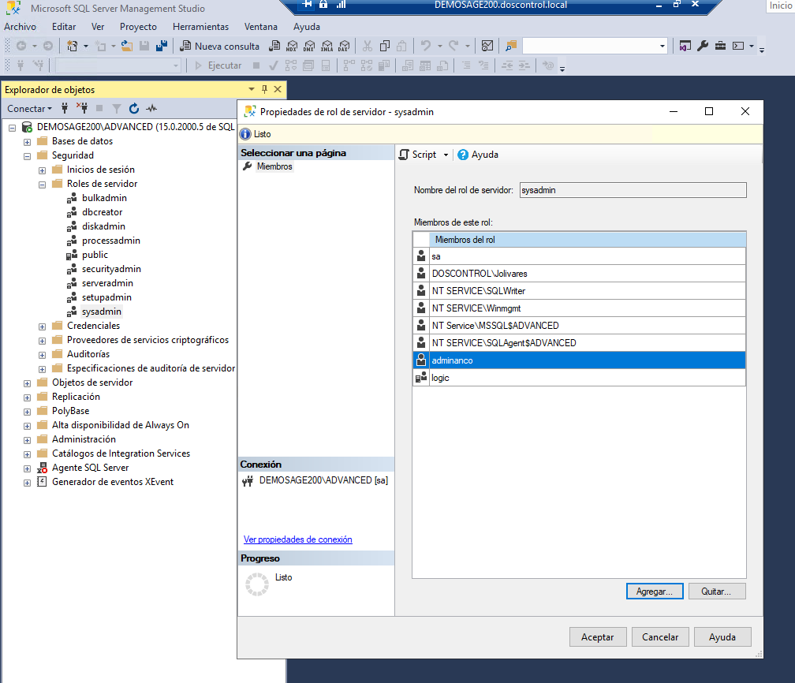This screenshot has height=683, width=795.
Task: Select the Miembros page wrench icon
Action: [248, 166]
